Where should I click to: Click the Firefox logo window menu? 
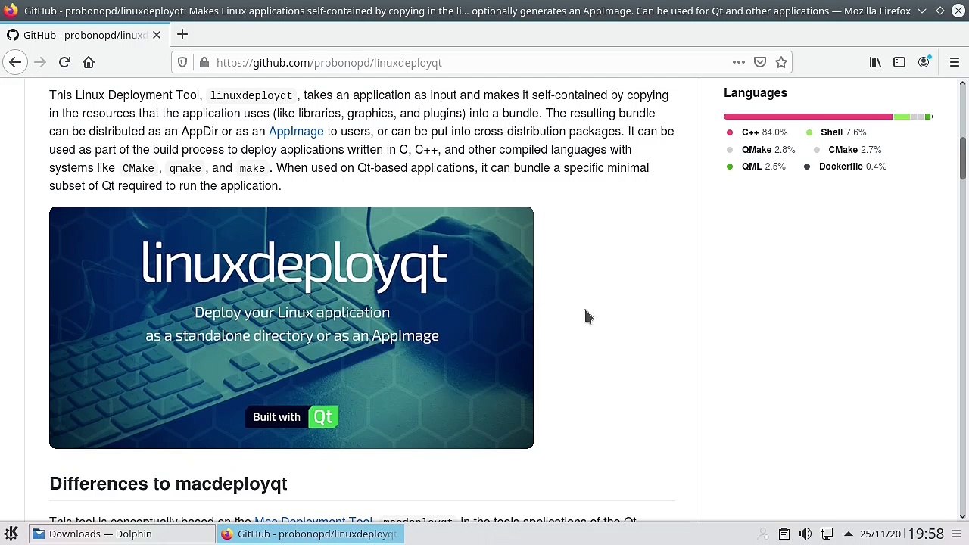pos(11,11)
